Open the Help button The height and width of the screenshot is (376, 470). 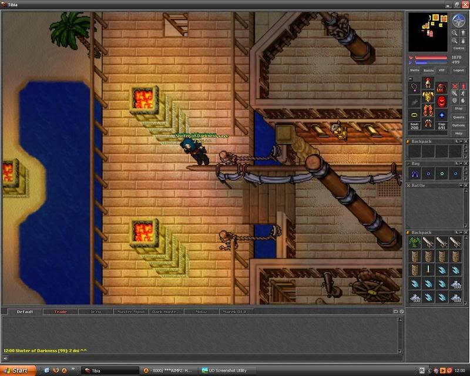click(459, 133)
